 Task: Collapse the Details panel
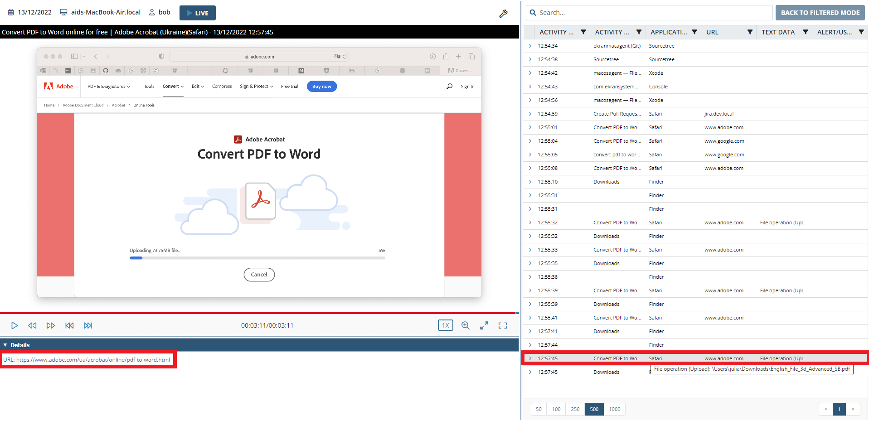5,345
